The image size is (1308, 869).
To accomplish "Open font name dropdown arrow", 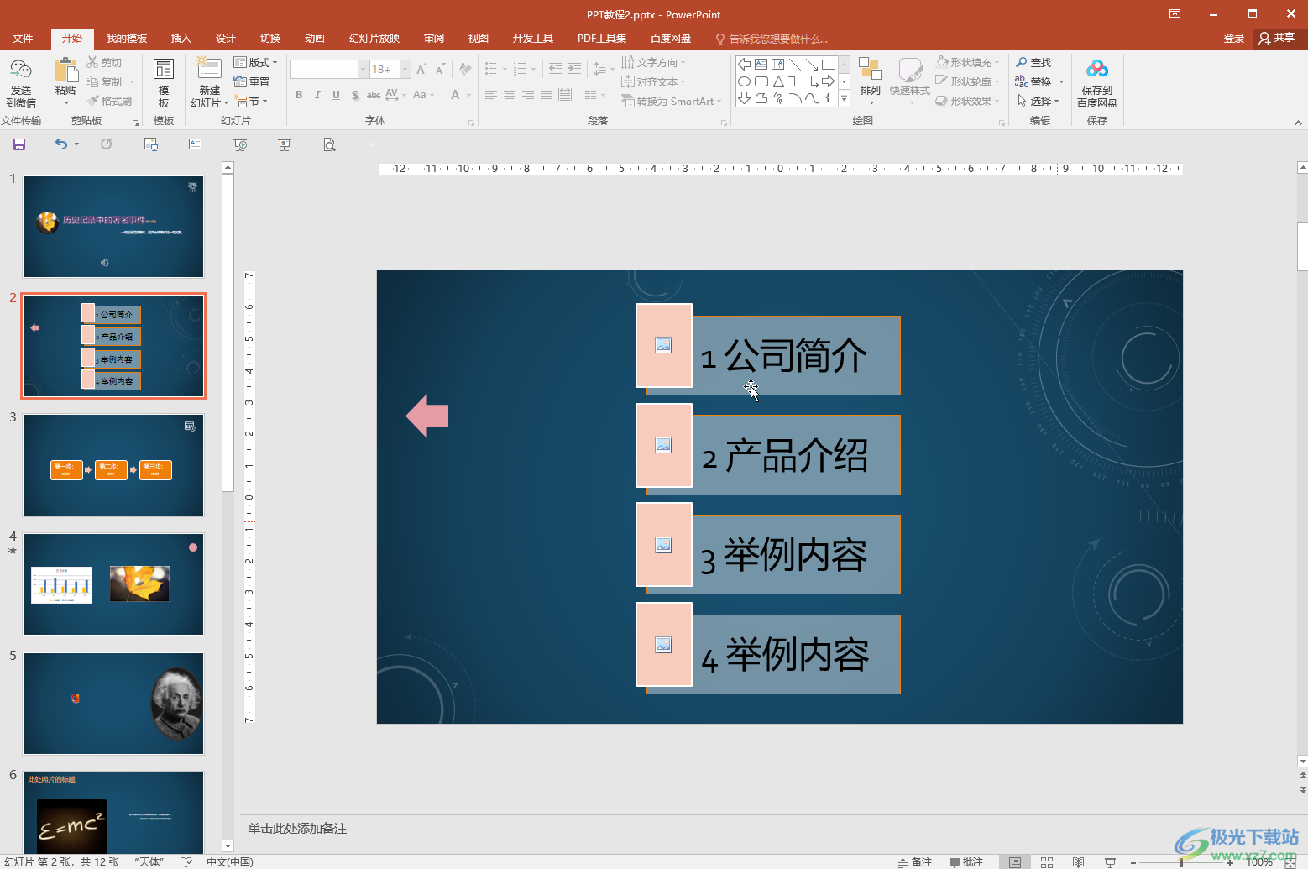I will click(x=363, y=69).
